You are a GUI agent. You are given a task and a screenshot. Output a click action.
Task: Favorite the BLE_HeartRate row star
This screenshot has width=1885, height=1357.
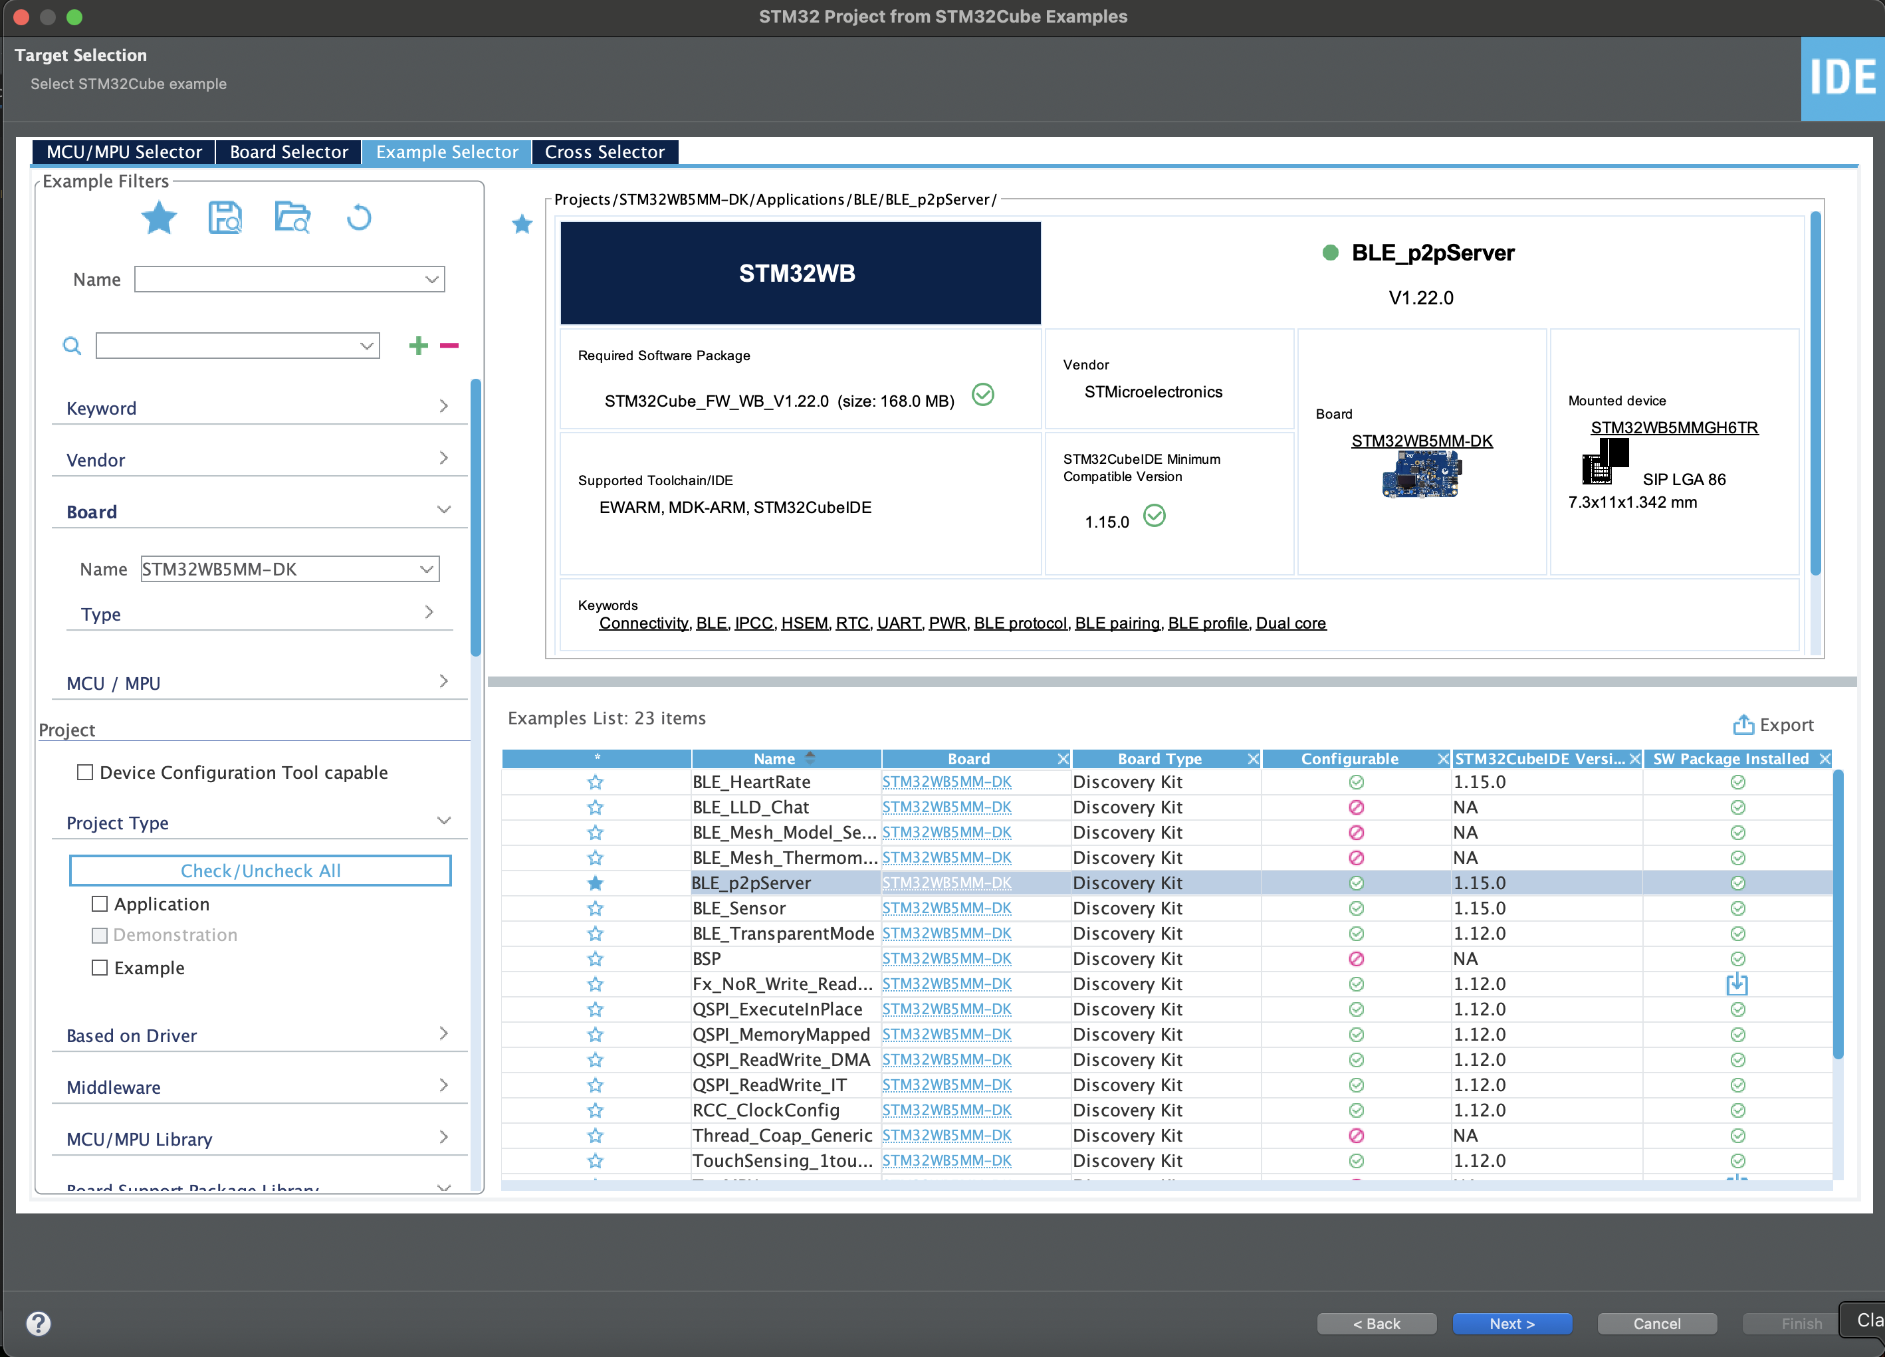pyautogui.click(x=595, y=782)
